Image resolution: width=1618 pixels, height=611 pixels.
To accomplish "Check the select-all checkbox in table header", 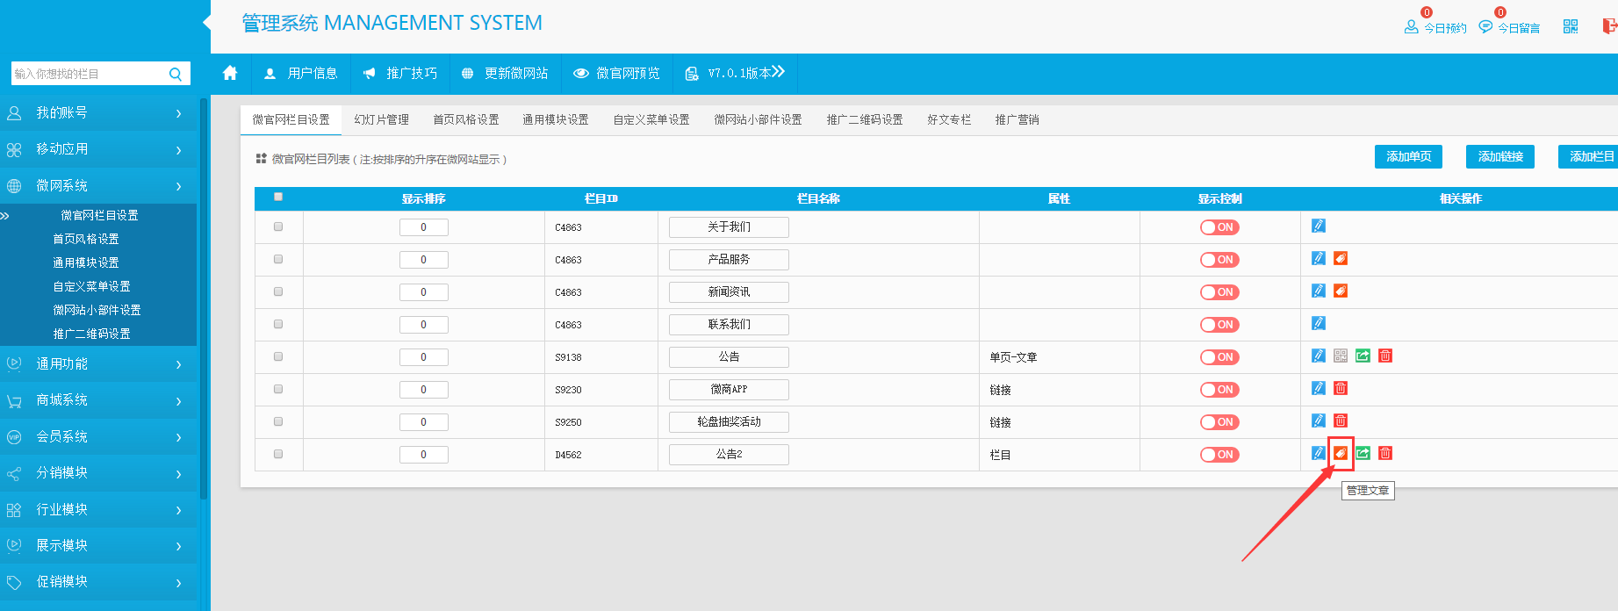I will point(278,198).
